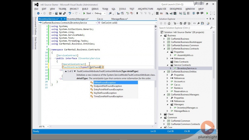The height and width of the screenshot is (140, 249).
Task: Click the comment-out selection toolbar icon
Action: click(128, 13)
